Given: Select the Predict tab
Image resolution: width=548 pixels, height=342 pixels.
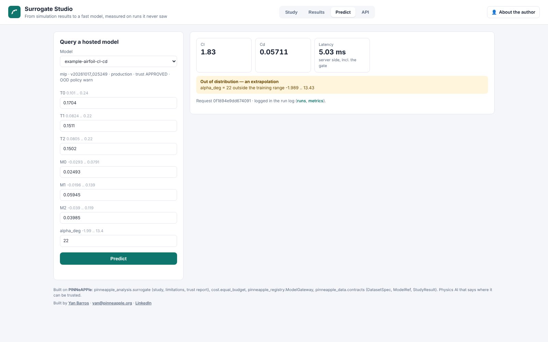Looking at the screenshot, I should 343,12.
